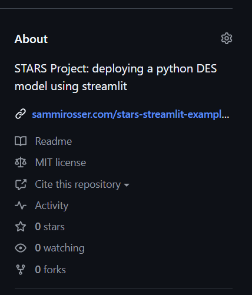Click the caret next to Cite this repository
This screenshot has width=252, height=295.
coord(127,185)
